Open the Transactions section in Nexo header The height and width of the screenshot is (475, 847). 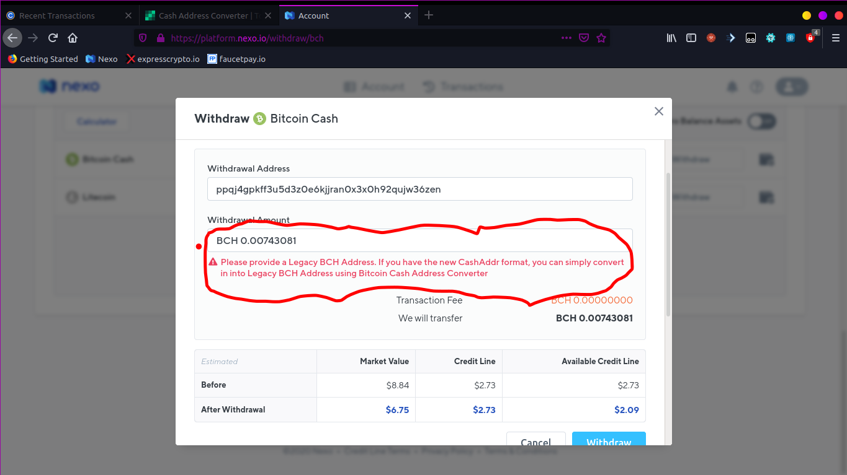coord(463,87)
